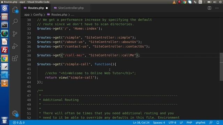Open the Source Control view

[x=15, y=34]
